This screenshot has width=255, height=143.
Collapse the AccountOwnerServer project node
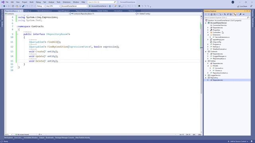[x=206, y=23]
